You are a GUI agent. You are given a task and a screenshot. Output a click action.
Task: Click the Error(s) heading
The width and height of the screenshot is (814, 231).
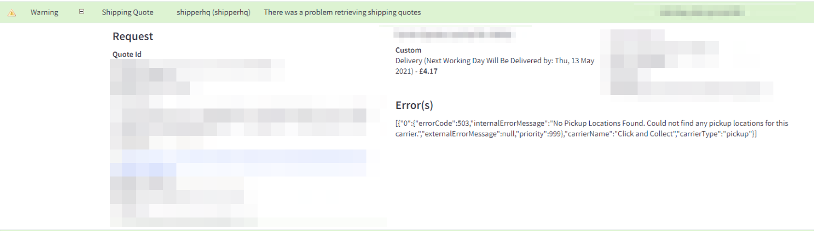coord(414,105)
